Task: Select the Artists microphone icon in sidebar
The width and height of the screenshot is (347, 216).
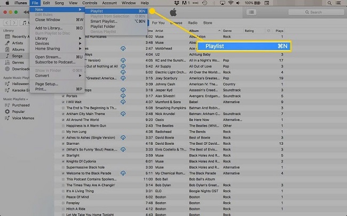Action: 9,43
